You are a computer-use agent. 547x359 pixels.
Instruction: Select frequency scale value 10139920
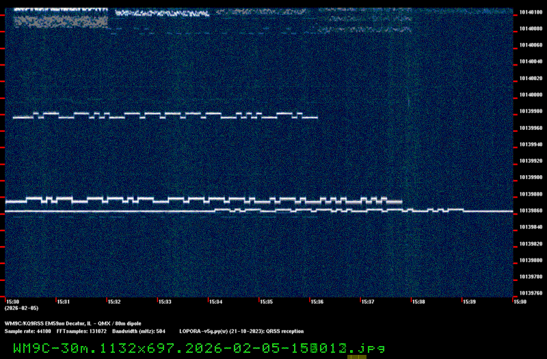pyautogui.click(x=531, y=161)
